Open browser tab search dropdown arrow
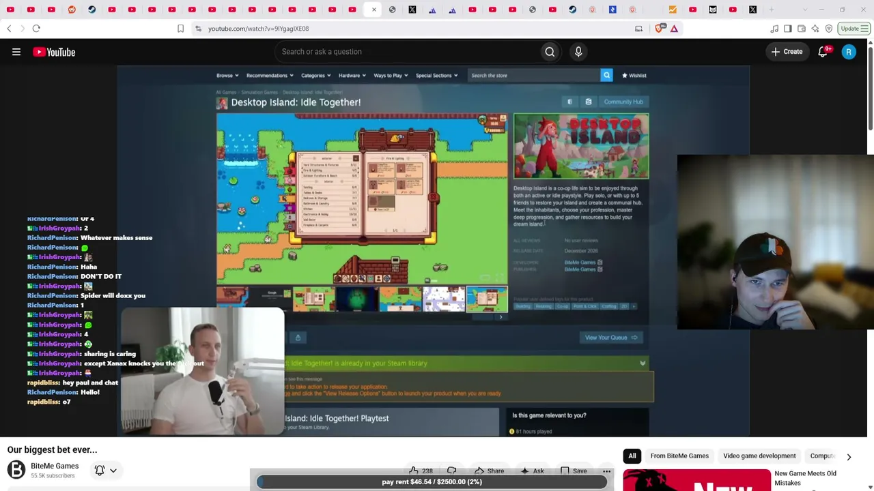This screenshot has width=874, height=491. click(805, 10)
